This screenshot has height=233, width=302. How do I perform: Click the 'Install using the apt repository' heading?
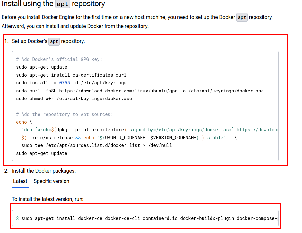pyautogui.click(x=53, y=4)
